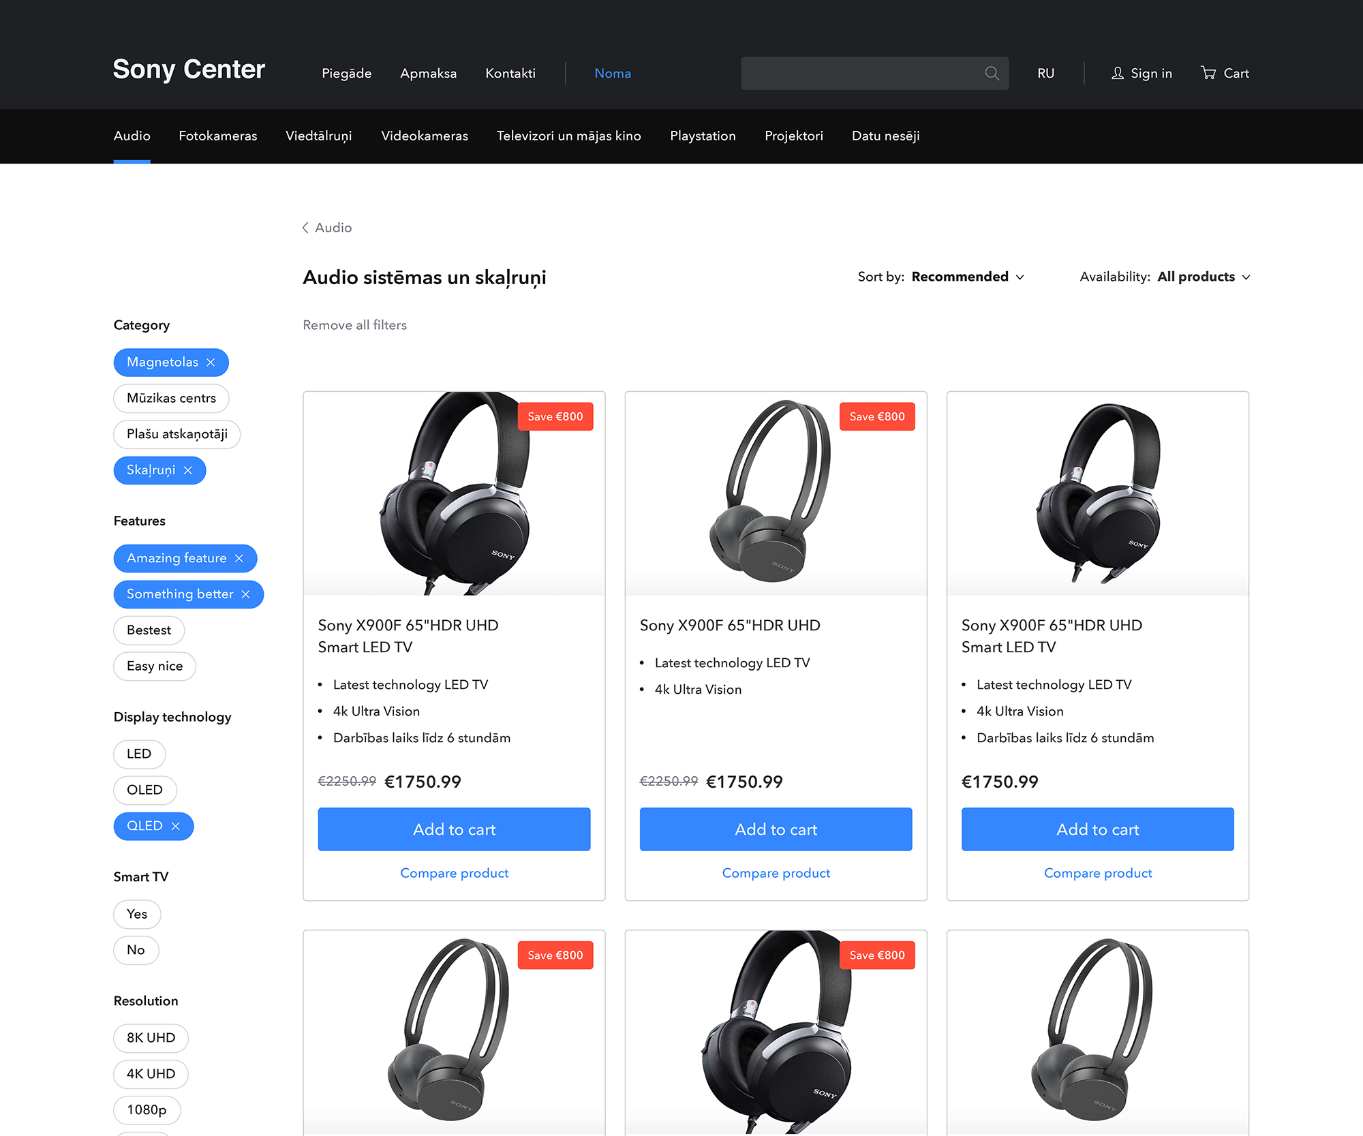
Task: Go back using the Audio breadcrumb chevron
Action: 305,228
